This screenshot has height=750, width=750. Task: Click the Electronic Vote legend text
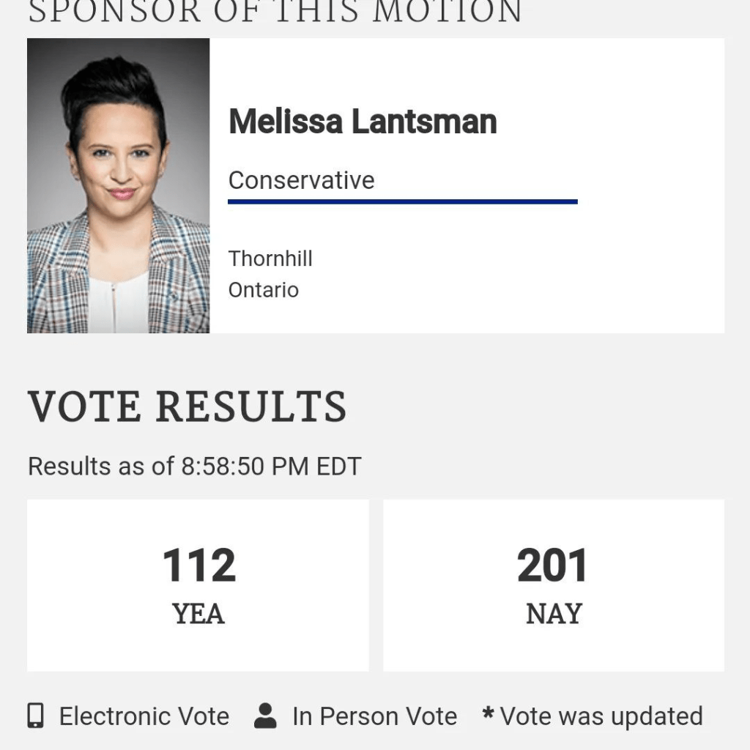pyautogui.click(x=144, y=716)
